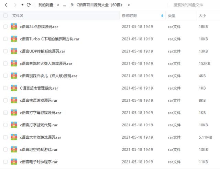Image resolution: width=220 pixels, height=171 pixels.
Task: Expand the ellipsis breadcrumb path
Action: point(64,5)
